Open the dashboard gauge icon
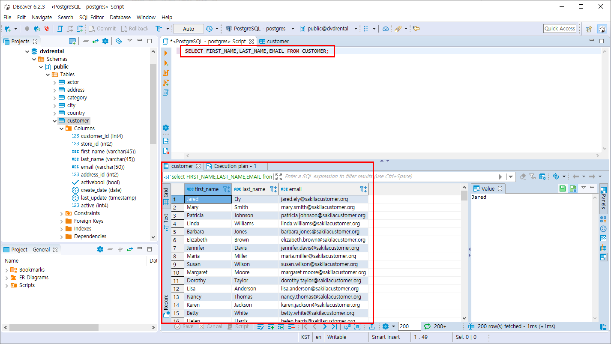This screenshot has width=611, height=344. click(x=386, y=29)
